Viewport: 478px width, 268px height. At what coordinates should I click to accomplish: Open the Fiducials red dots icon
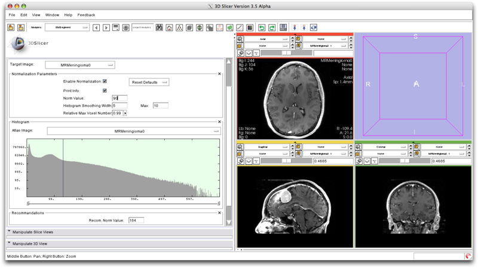point(219,27)
